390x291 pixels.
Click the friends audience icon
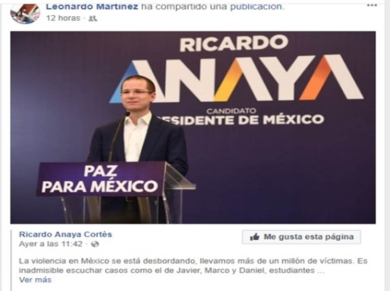coord(93,18)
